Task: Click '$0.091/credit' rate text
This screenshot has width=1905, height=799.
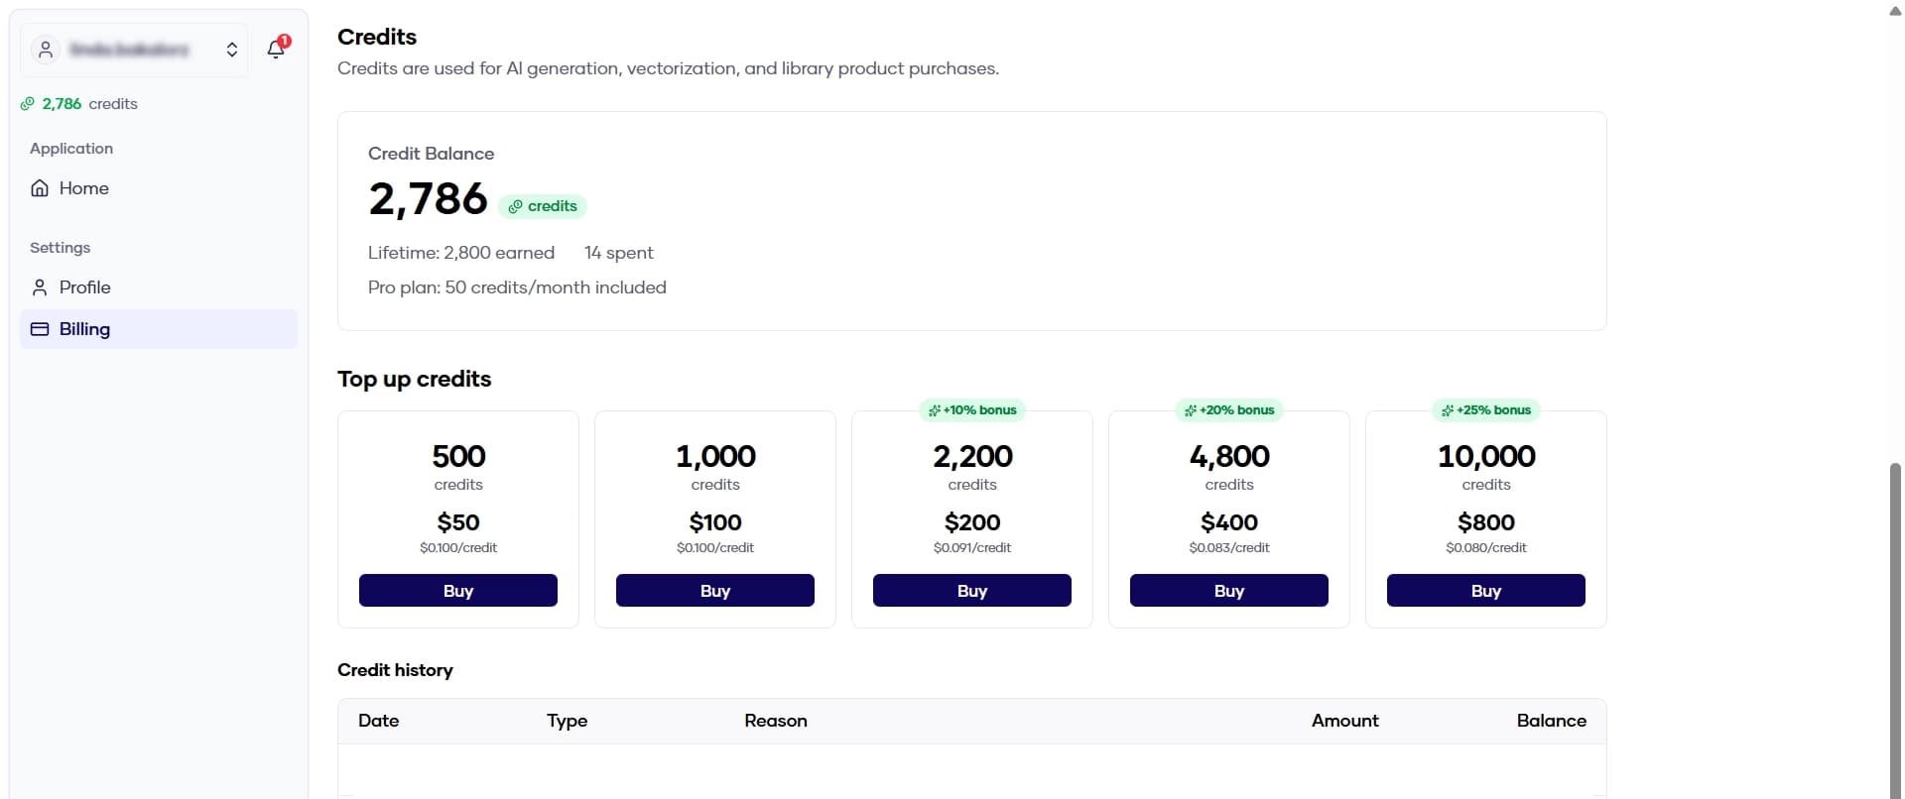Action: point(972,548)
